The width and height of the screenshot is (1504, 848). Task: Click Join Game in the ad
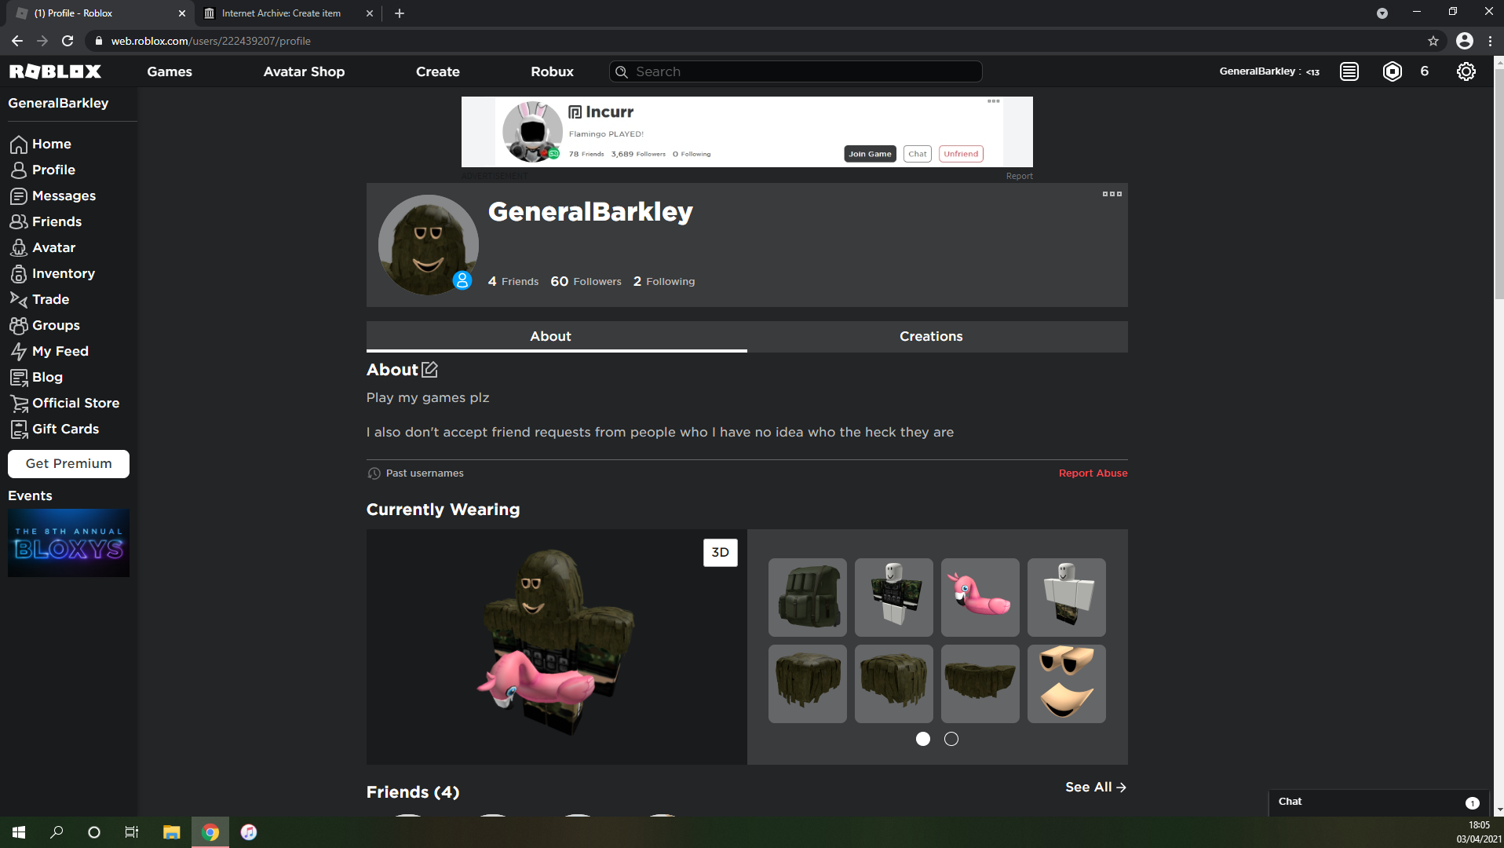tap(870, 154)
